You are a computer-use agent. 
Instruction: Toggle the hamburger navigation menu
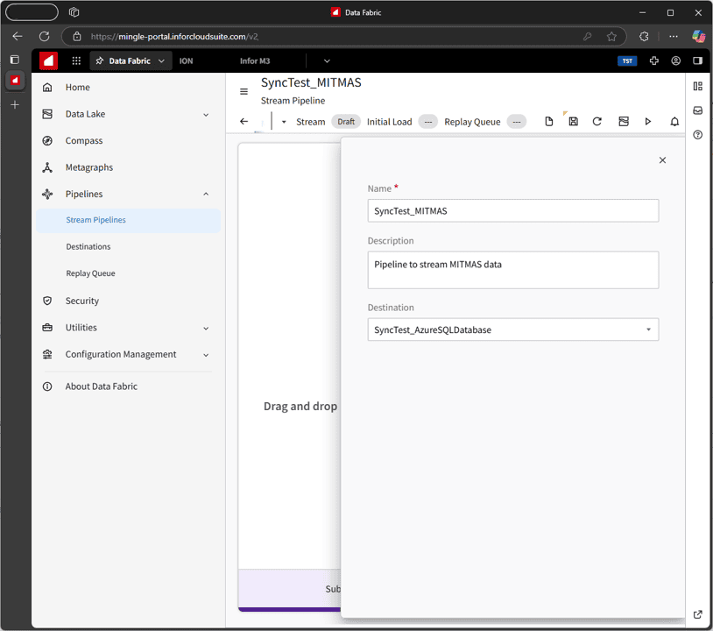pos(244,91)
